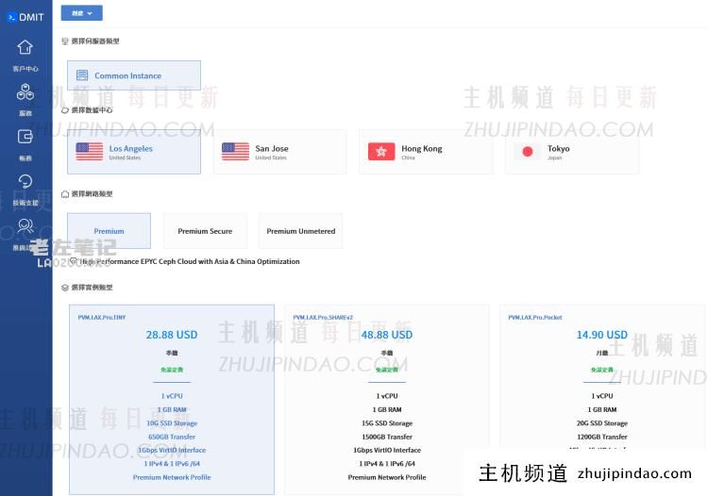This screenshot has width=708, height=496.
Task: Select the Premium Unmetered network tab
Action: tap(301, 231)
